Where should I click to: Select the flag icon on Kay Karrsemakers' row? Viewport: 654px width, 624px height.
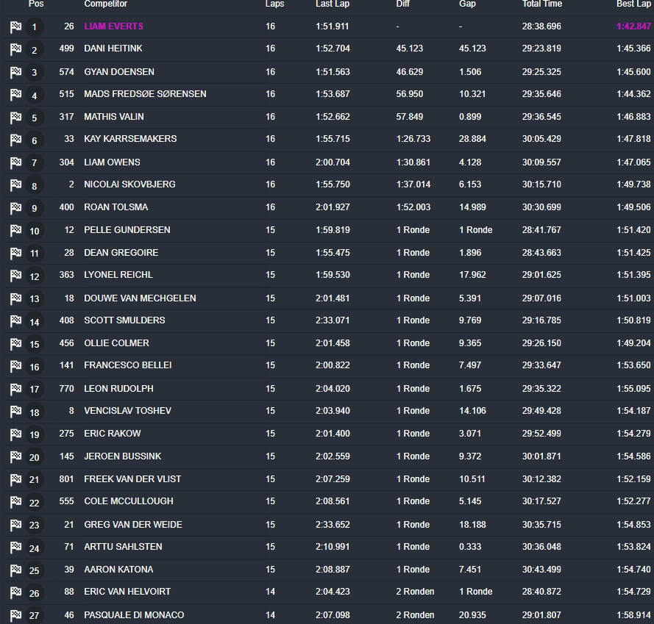[x=15, y=140]
